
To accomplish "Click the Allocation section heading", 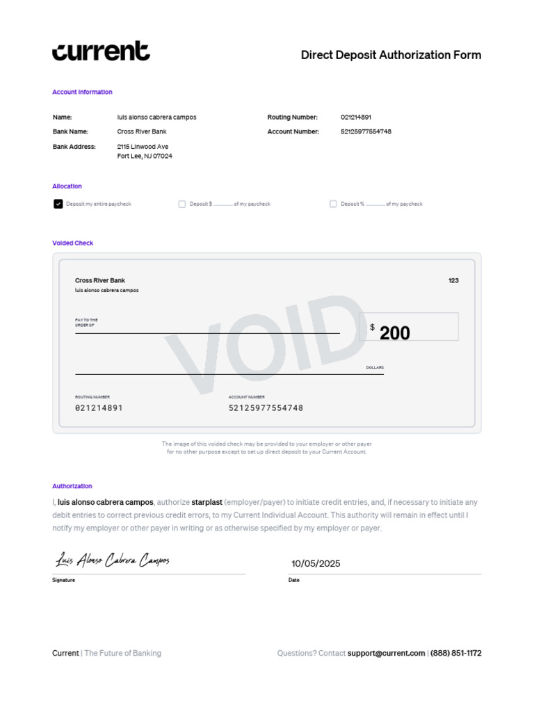I will [67, 186].
